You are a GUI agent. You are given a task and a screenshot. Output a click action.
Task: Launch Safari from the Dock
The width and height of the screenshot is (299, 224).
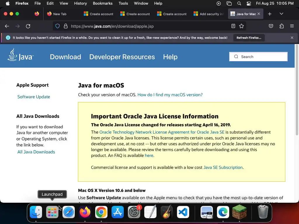69,212
